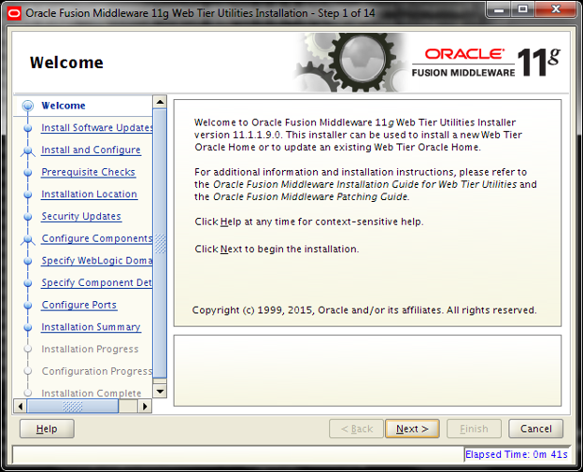
Task: Click the Finish button
Action: pos(474,429)
